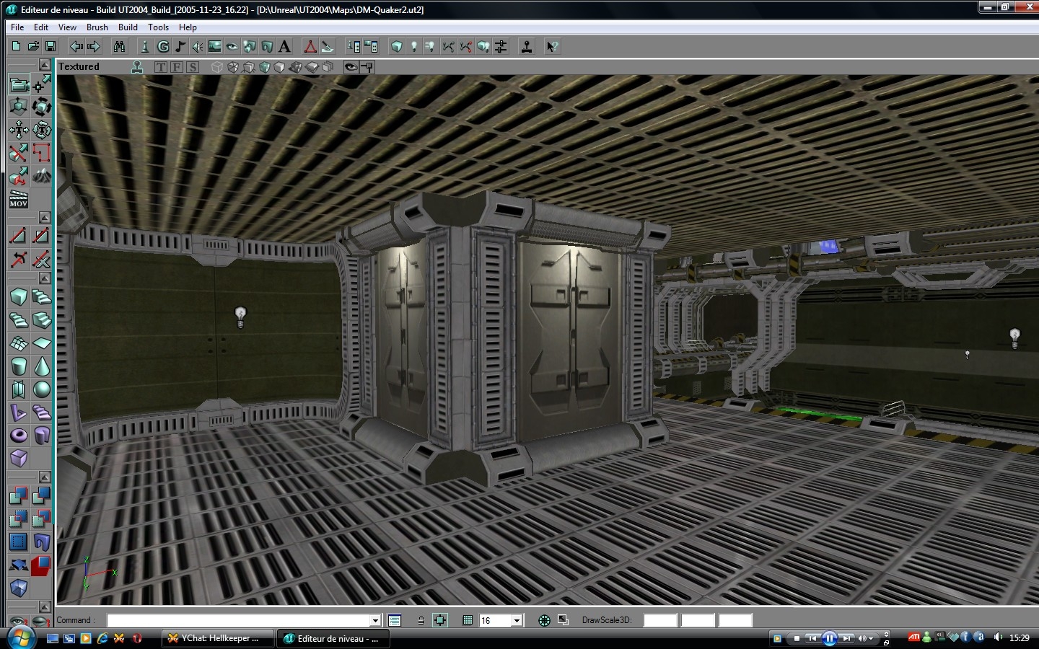The image size is (1039, 649).
Task: Open the Build menu
Action: [128, 27]
